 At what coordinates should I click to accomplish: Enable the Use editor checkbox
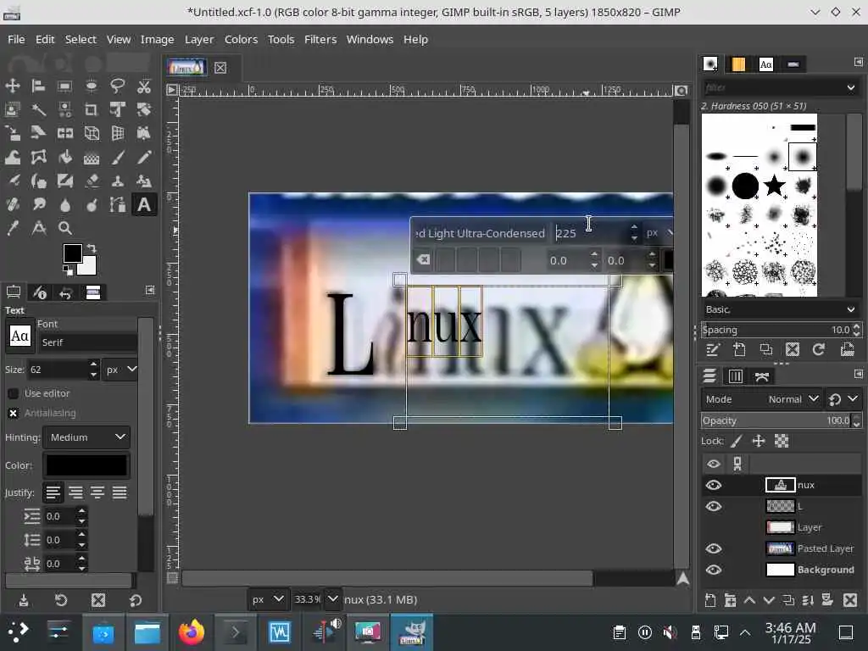pyautogui.click(x=14, y=393)
